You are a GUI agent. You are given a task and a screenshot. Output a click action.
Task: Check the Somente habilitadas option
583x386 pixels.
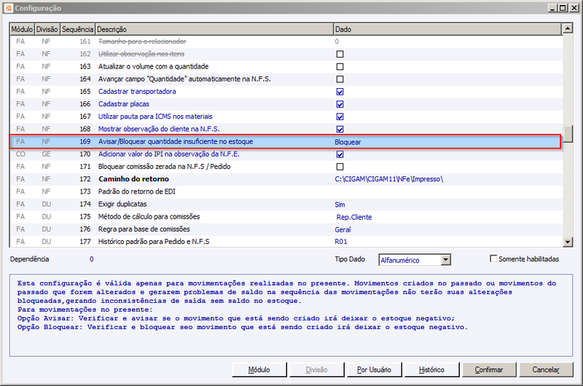pyautogui.click(x=493, y=259)
